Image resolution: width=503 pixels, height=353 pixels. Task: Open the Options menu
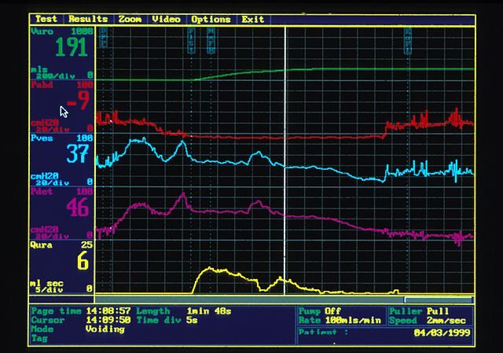point(211,19)
